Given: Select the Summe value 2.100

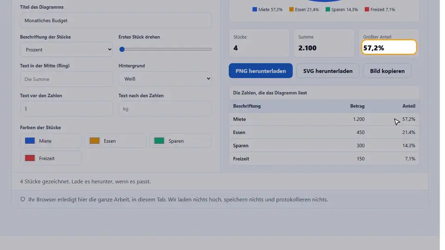Looking at the screenshot, I should click(307, 48).
